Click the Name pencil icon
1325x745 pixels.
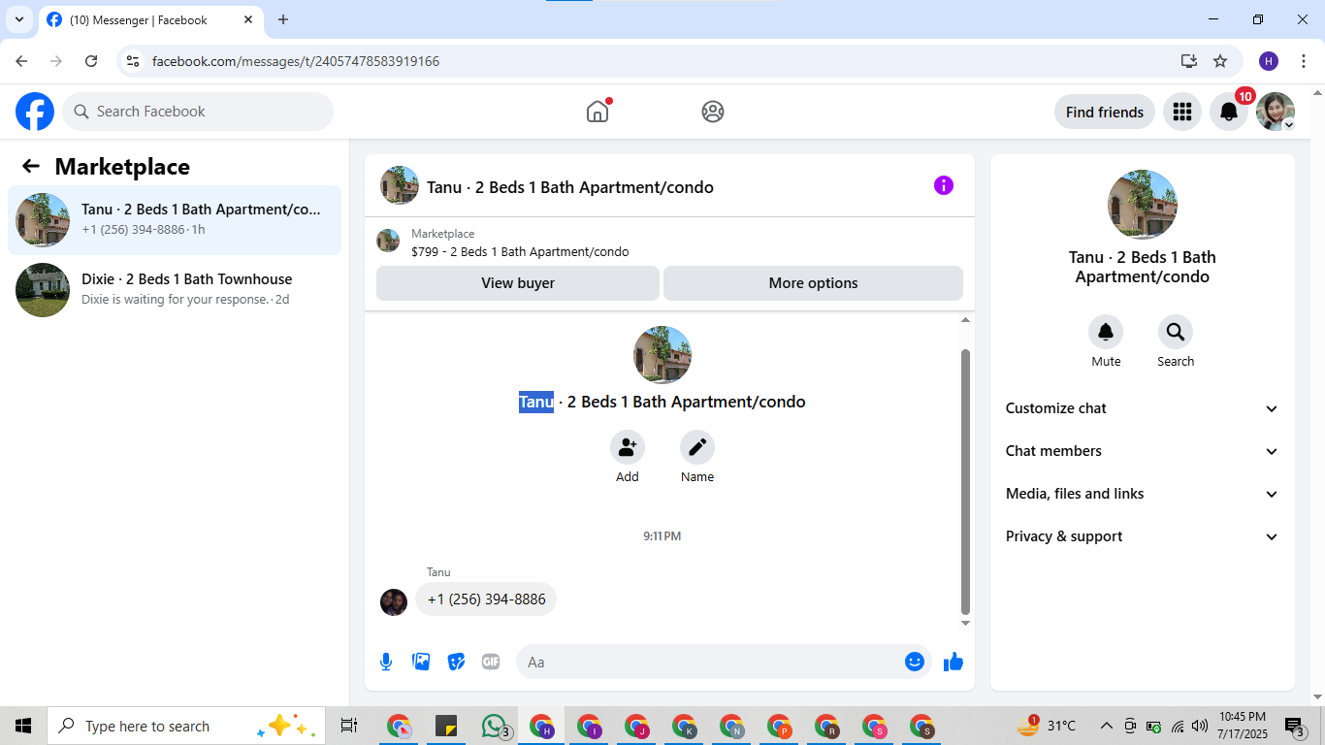pos(697,447)
